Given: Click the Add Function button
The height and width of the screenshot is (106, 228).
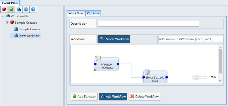Looking at the screenshot, I should point(84,97).
